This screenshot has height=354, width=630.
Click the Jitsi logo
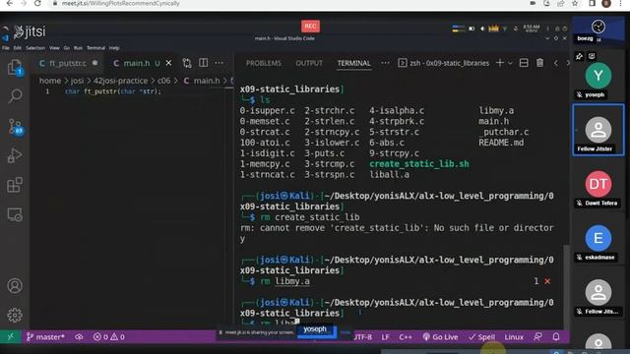30,31
